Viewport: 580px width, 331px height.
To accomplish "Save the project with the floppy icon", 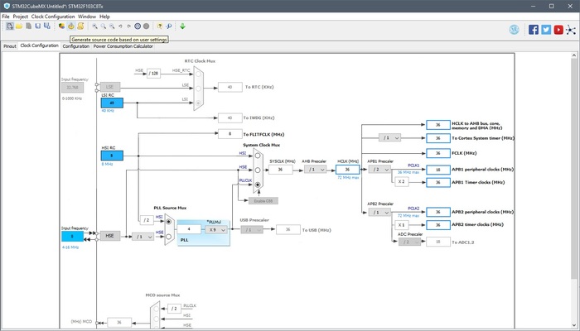I will tap(38, 26).
